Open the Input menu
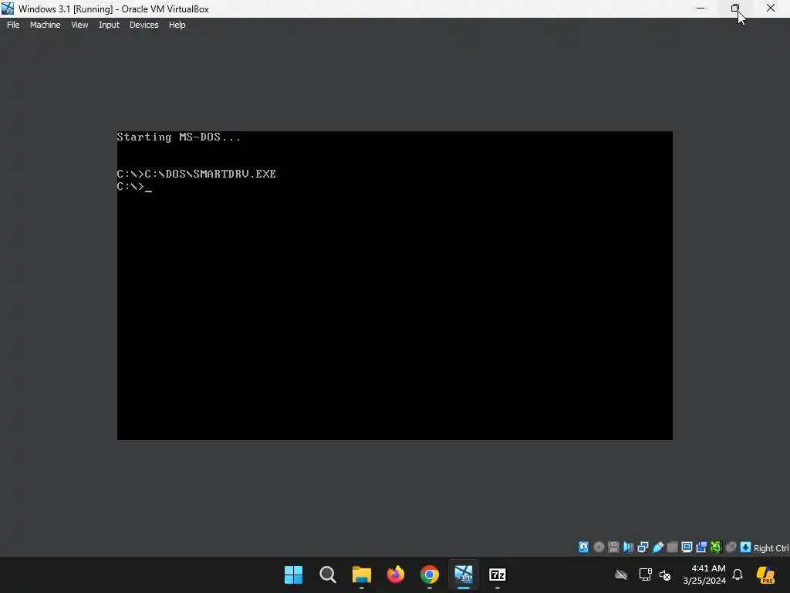This screenshot has height=593, width=790. (x=109, y=25)
